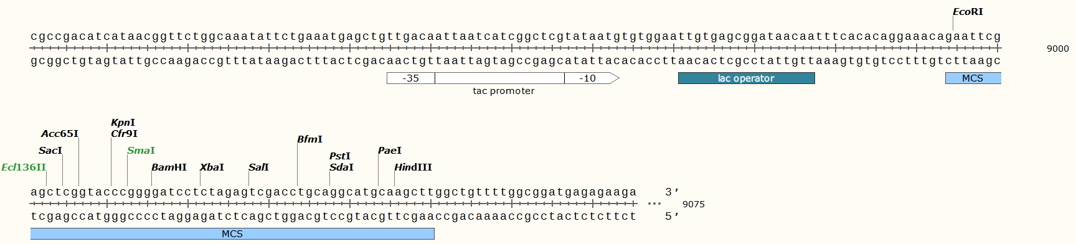Select the Acc65I enzyme label
The image size is (1076, 244).
pos(60,134)
